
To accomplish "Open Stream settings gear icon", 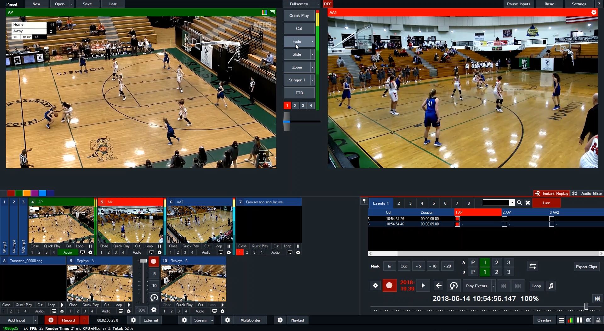I will point(184,320).
